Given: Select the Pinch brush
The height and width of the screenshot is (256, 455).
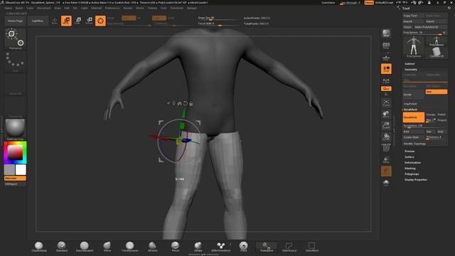Looking at the screenshot, I should tap(176, 247).
